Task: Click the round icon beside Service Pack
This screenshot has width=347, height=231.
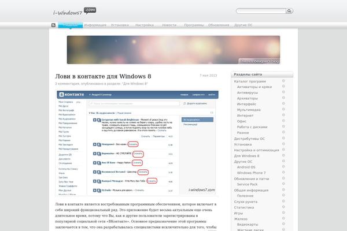Action: tap(283, 184)
